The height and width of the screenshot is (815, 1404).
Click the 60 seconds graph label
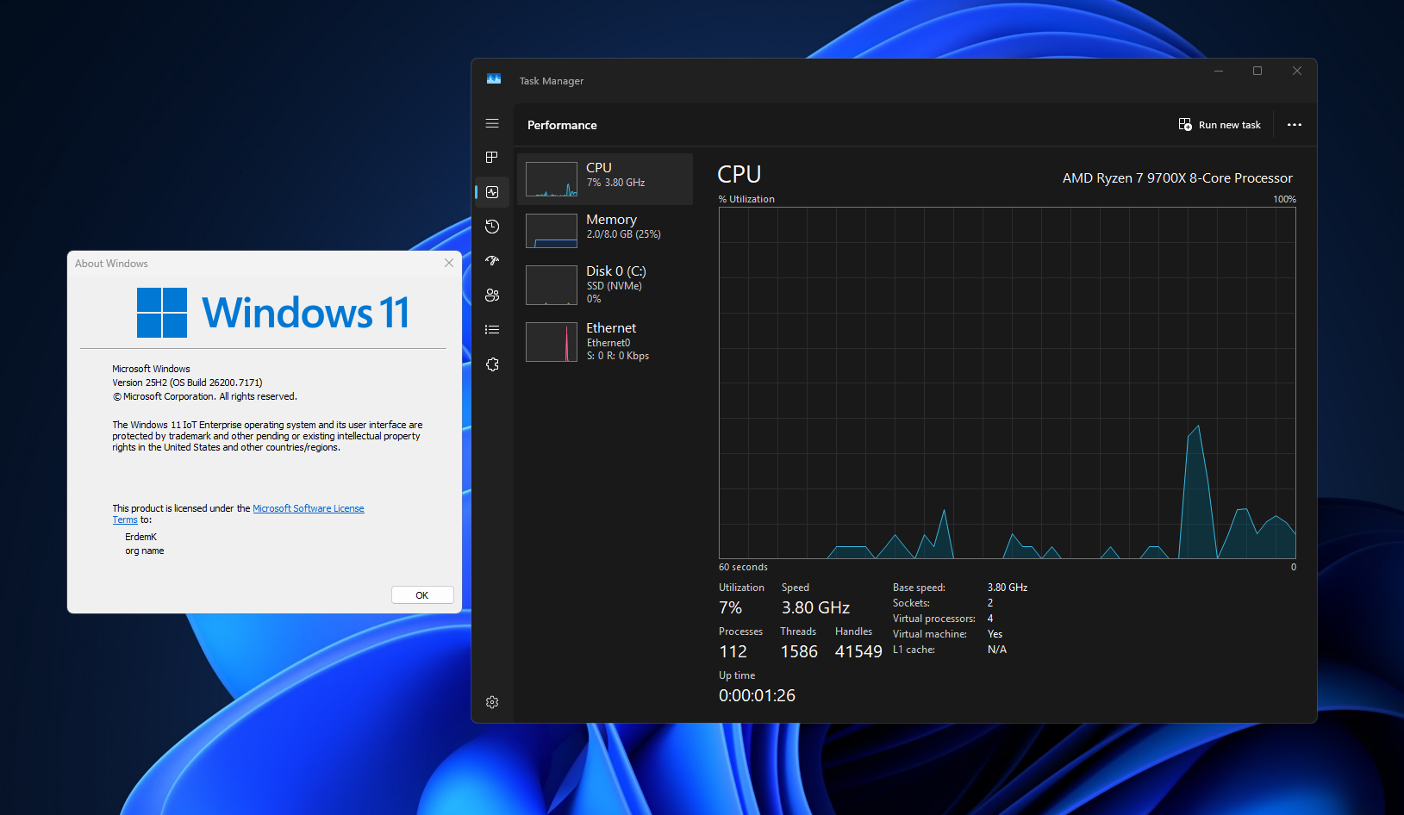click(743, 567)
